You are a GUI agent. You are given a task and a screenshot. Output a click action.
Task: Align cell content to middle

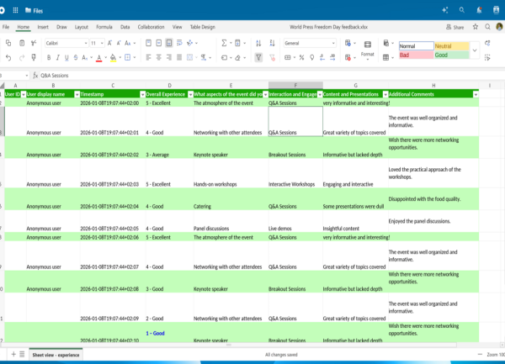[x=159, y=43]
